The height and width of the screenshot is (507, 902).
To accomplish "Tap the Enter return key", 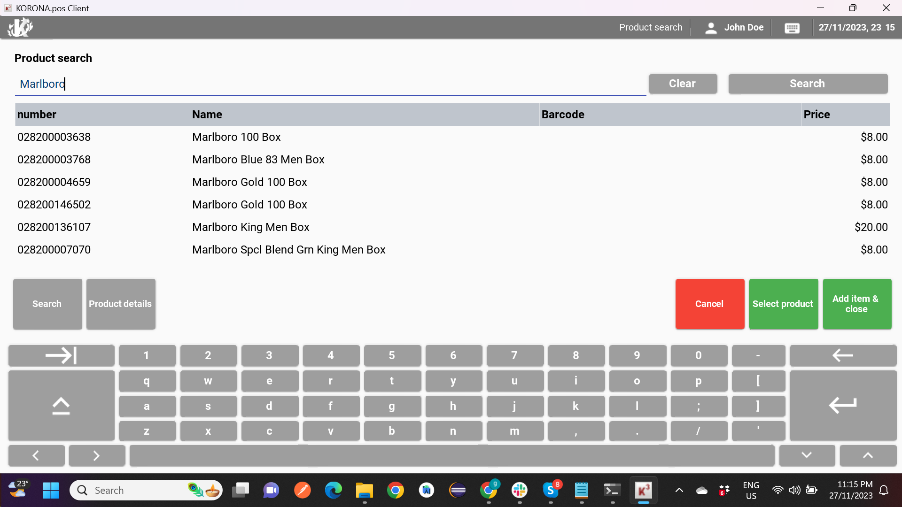I will 843,406.
